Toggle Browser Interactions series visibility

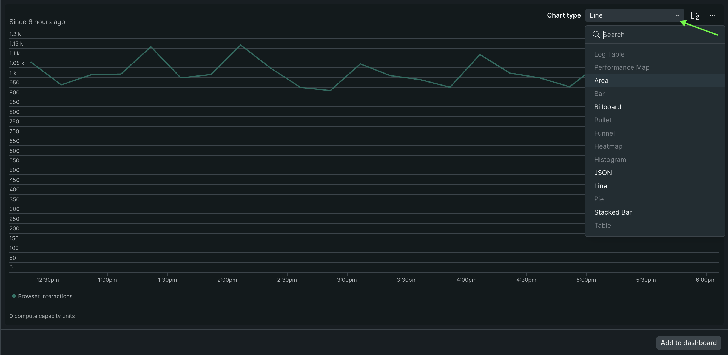tap(45, 296)
